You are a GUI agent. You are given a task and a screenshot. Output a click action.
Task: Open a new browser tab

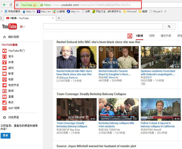pyautogui.click(x=59, y=18)
